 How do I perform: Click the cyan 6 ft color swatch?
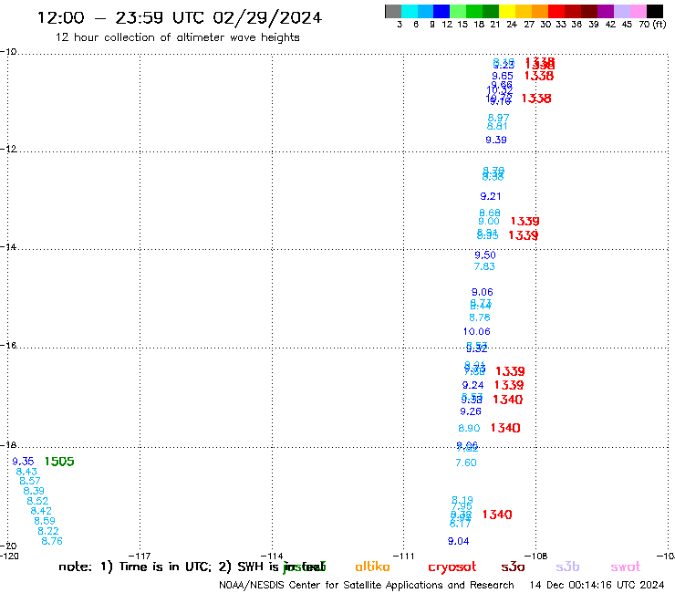tap(410, 12)
